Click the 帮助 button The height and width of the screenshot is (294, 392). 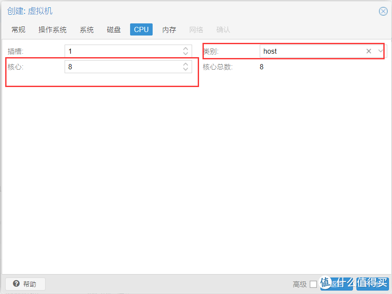[x=25, y=284]
